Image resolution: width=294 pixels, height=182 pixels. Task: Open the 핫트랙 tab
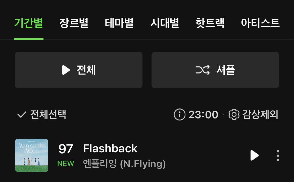tap(210, 23)
